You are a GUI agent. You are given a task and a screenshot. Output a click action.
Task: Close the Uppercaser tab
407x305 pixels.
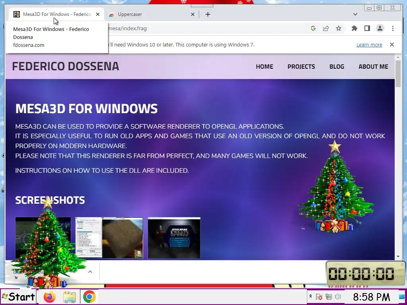(x=193, y=14)
